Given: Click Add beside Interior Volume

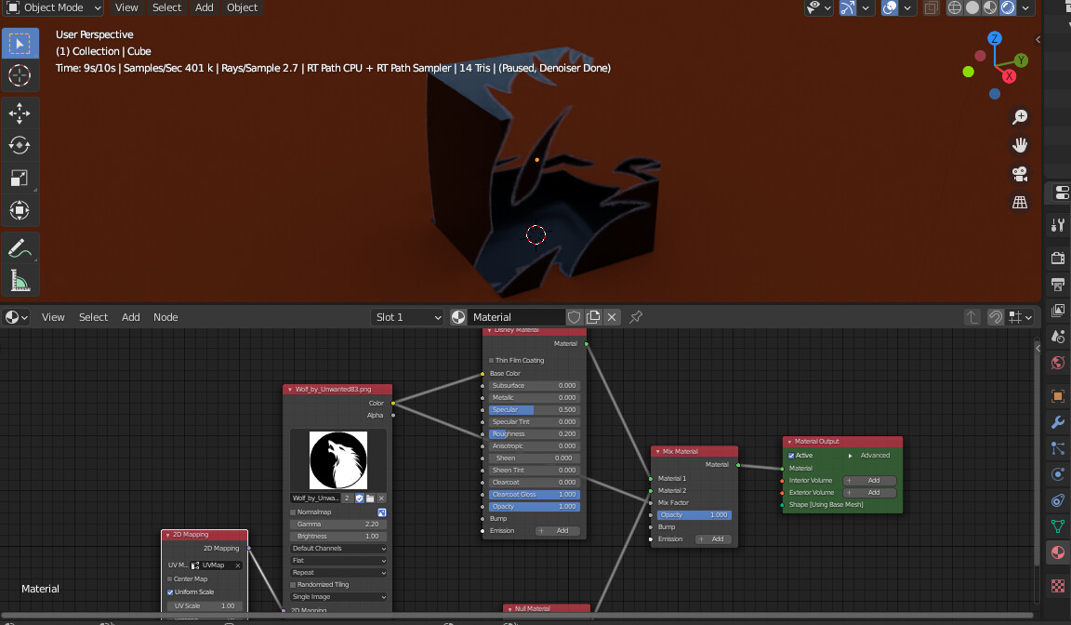Looking at the screenshot, I should 869,481.
